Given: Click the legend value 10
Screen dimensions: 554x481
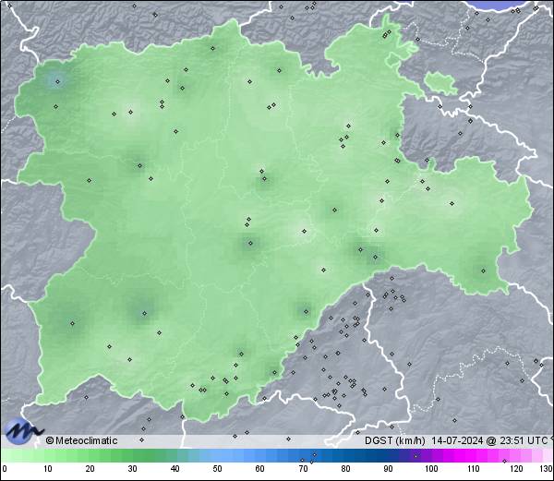Looking at the screenshot, I should click(48, 469).
